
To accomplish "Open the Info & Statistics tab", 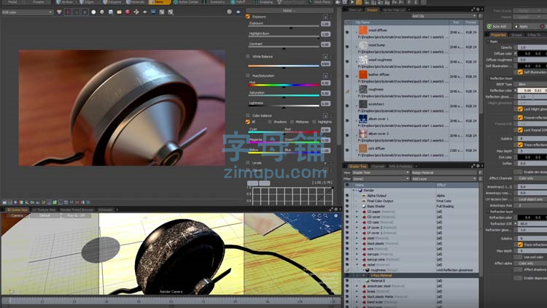I will (400, 166).
